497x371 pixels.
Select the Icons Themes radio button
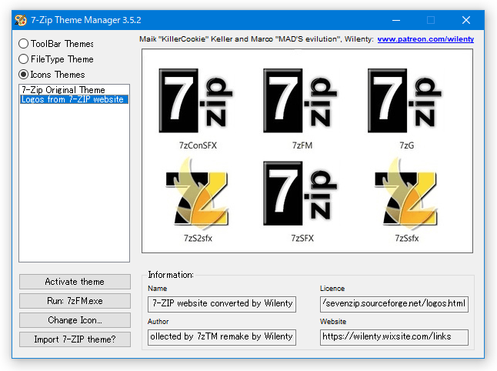(23, 75)
